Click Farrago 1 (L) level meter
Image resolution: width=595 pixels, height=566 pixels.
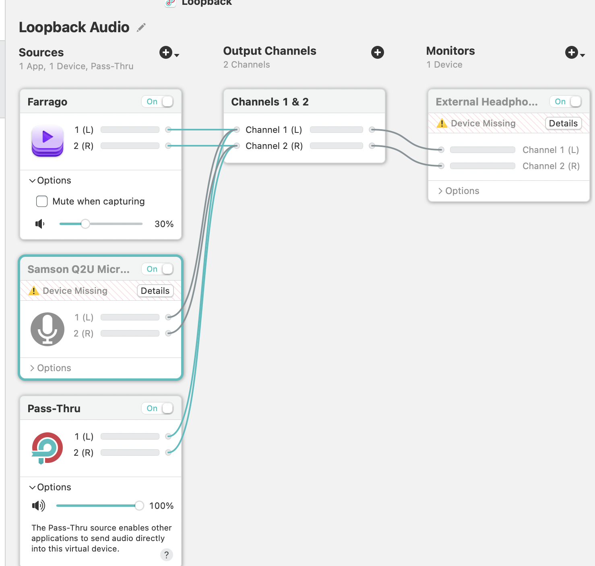pyautogui.click(x=130, y=130)
